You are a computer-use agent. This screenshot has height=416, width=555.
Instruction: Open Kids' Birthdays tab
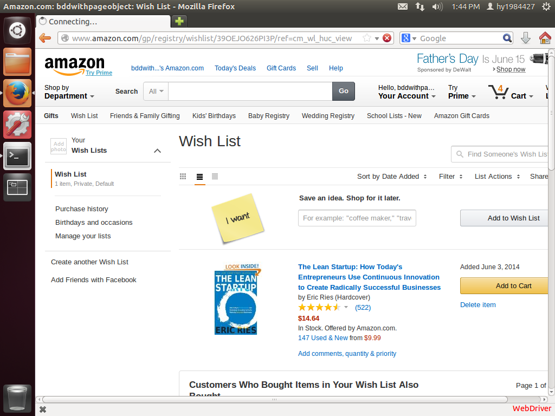tap(214, 116)
